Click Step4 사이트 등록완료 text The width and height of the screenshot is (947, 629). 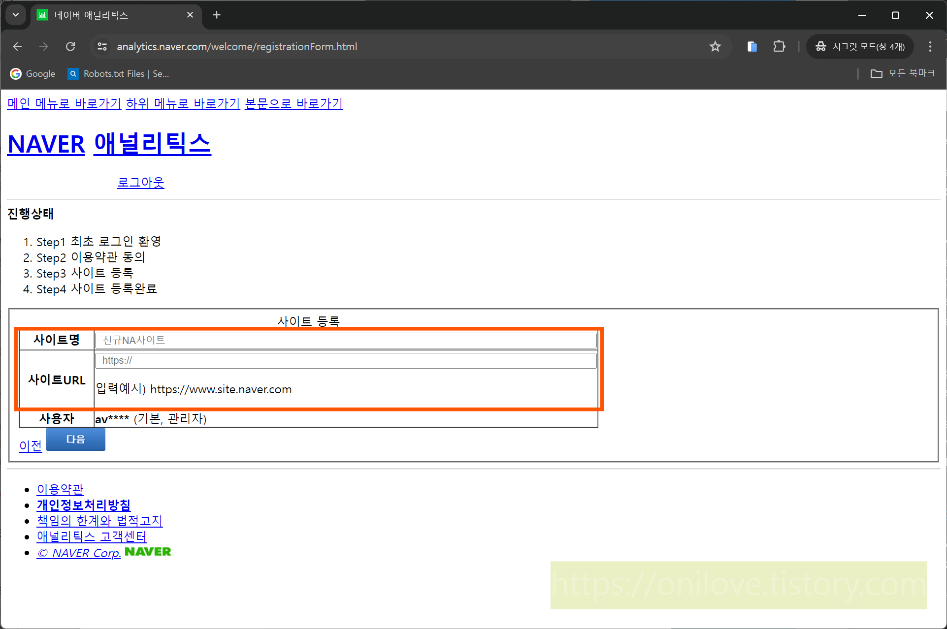pyautogui.click(x=97, y=289)
